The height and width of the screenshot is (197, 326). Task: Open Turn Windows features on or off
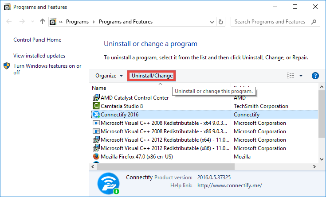47,69
